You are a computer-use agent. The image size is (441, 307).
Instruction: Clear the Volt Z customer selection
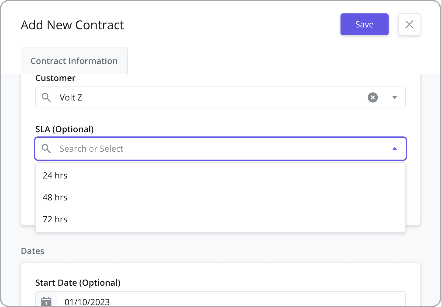(373, 97)
